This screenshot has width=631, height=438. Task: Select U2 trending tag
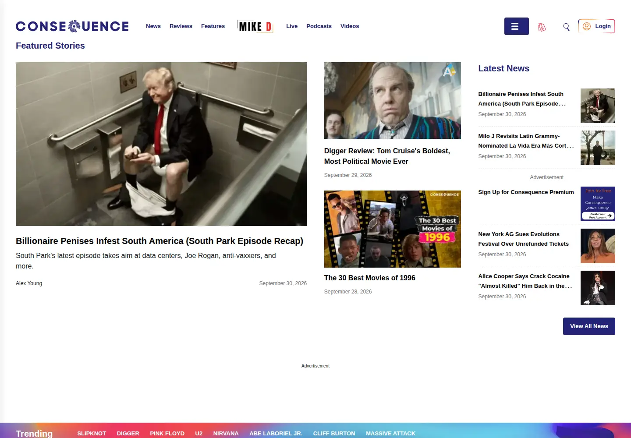(x=199, y=433)
